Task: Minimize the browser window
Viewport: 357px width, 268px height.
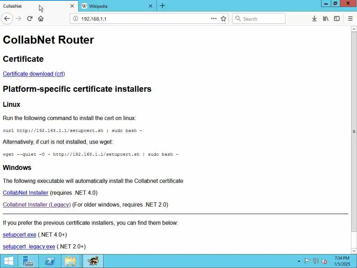Action: coord(326,3)
